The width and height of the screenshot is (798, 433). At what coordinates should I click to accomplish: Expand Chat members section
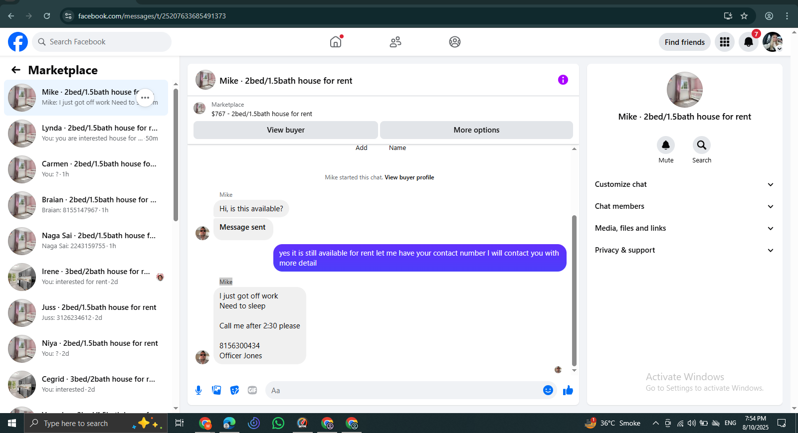pyautogui.click(x=685, y=206)
